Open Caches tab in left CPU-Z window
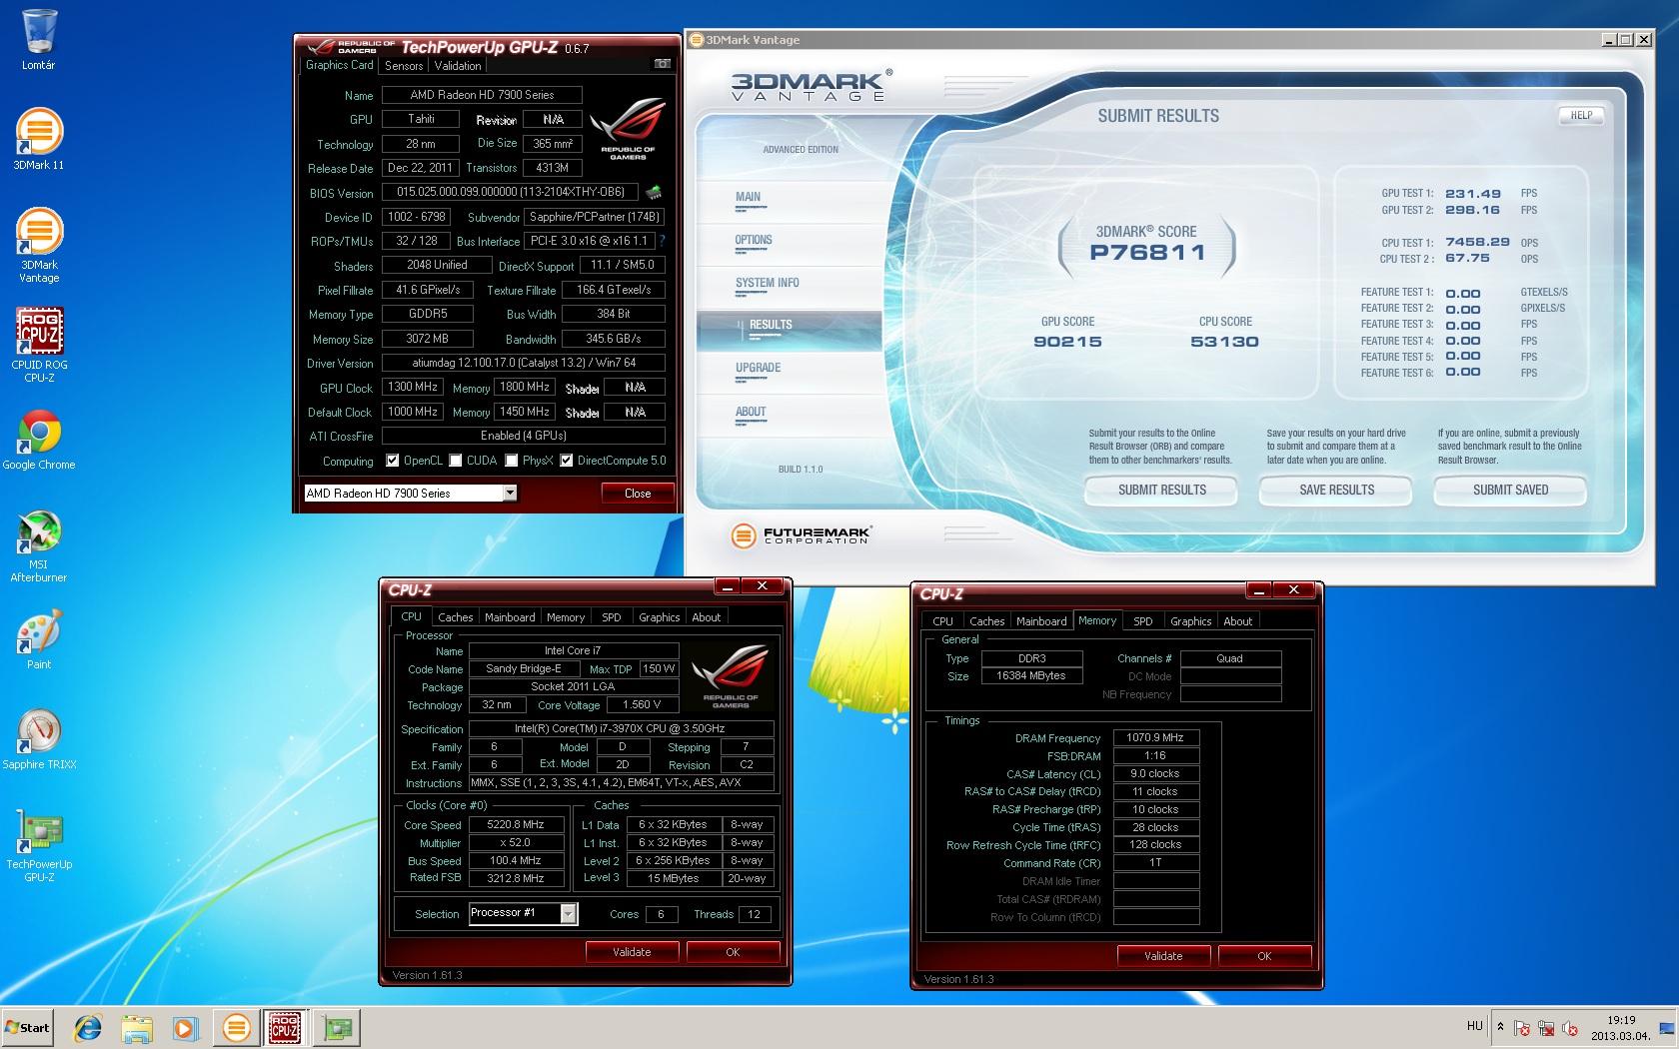Viewport: 1679px width, 1049px height. (x=456, y=617)
